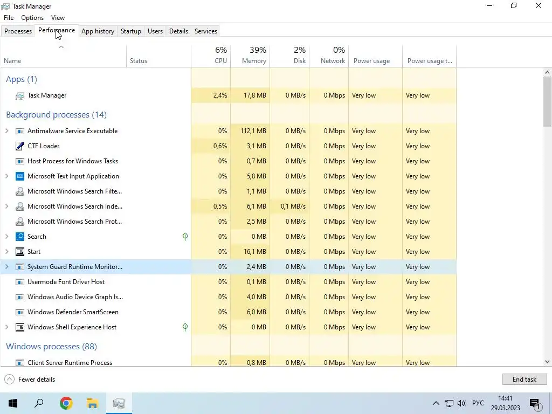The width and height of the screenshot is (552, 414).
Task: Click the Usermode Font Driver Host icon
Action: 20,282
